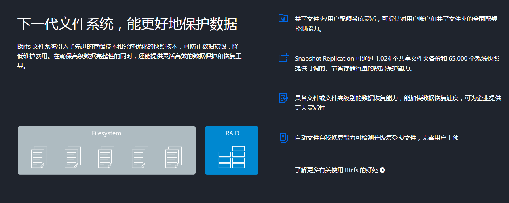Select the blue RAID block
The width and height of the screenshot is (509, 203).
(232, 150)
